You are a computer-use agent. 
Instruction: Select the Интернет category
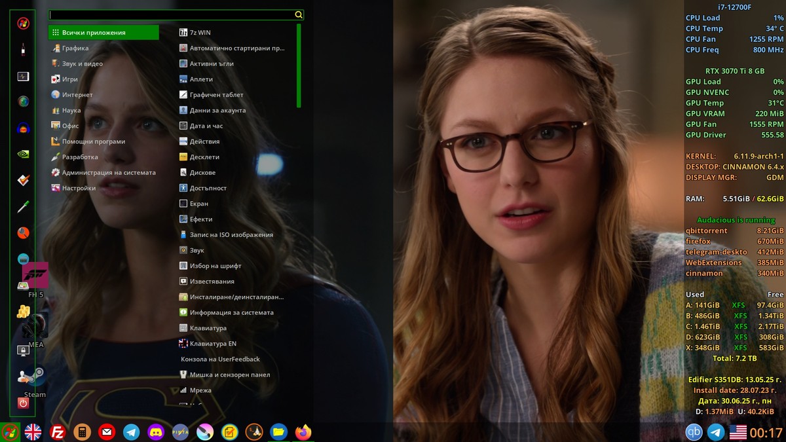(77, 95)
